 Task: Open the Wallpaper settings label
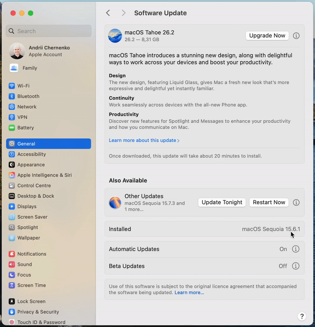click(x=29, y=238)
